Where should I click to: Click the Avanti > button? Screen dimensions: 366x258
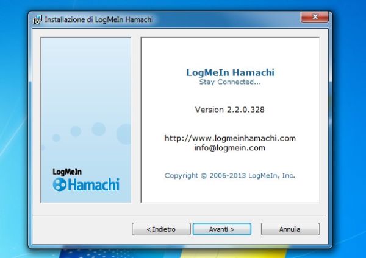(222, 229)
